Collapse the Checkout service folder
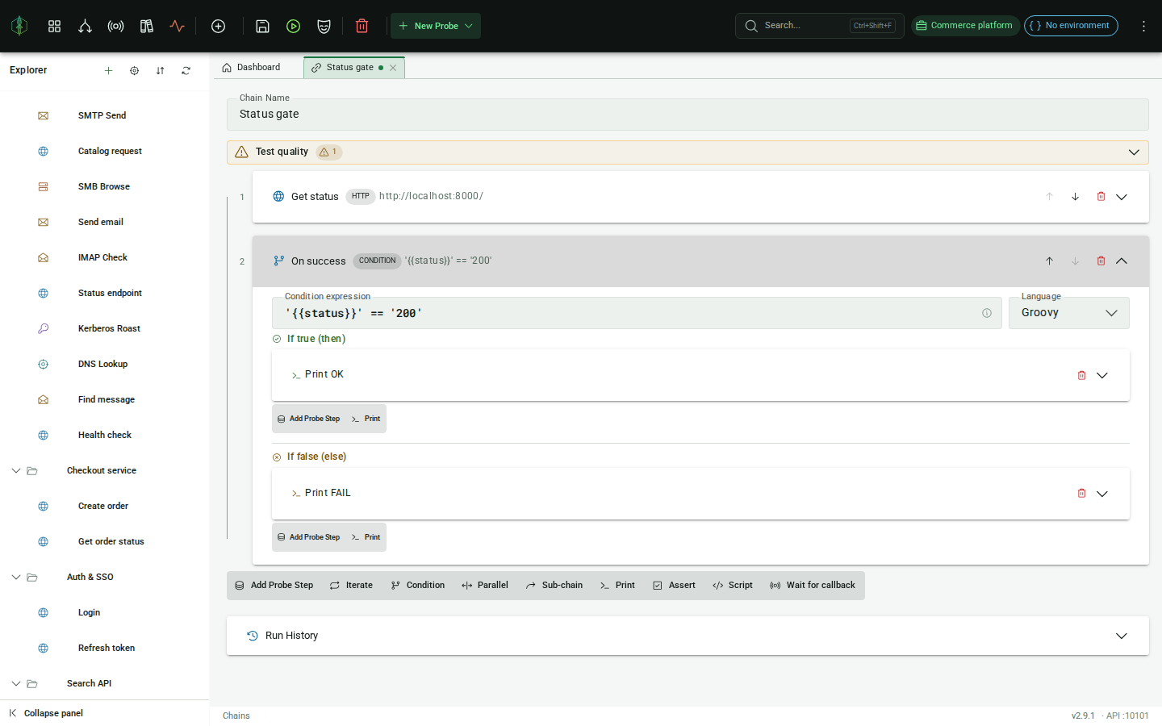Viewport: 1162px width, 726px height. [x=15, y=470]
